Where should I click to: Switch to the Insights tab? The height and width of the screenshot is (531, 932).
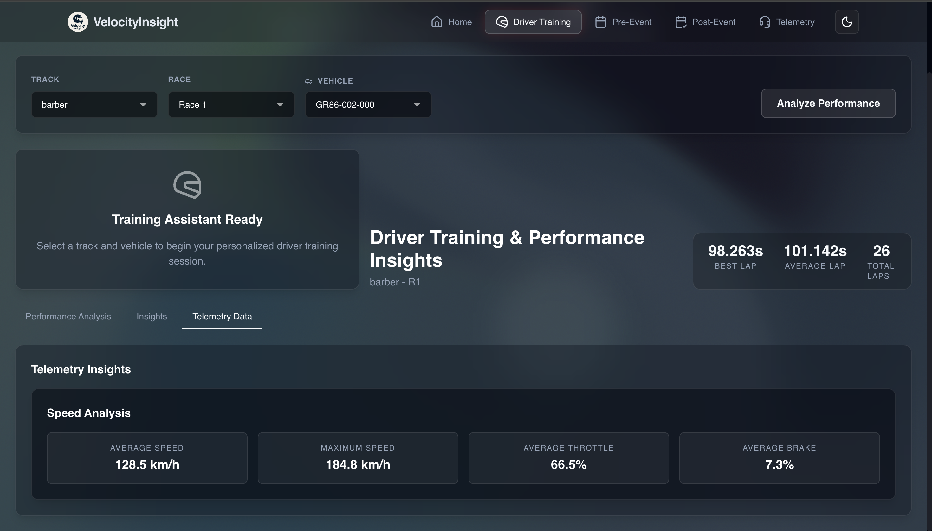152,316
